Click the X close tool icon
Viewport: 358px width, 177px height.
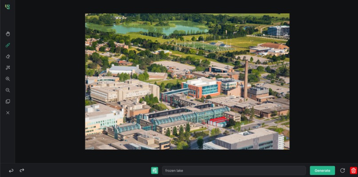click(x=8, y=113)
